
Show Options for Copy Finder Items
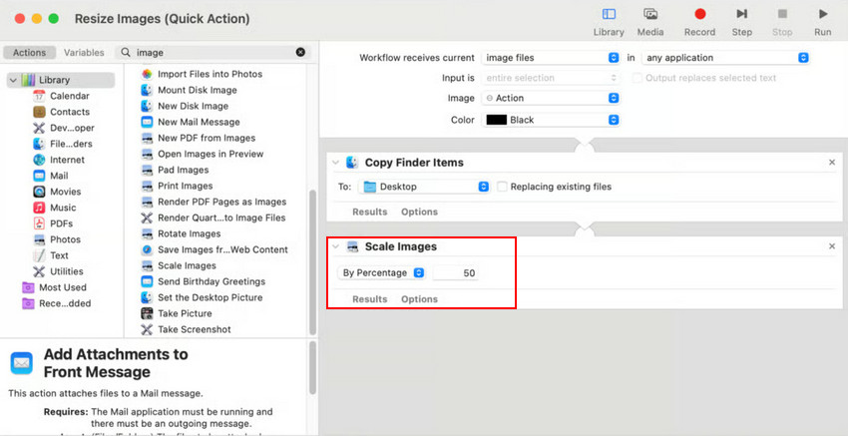point(419,212)
